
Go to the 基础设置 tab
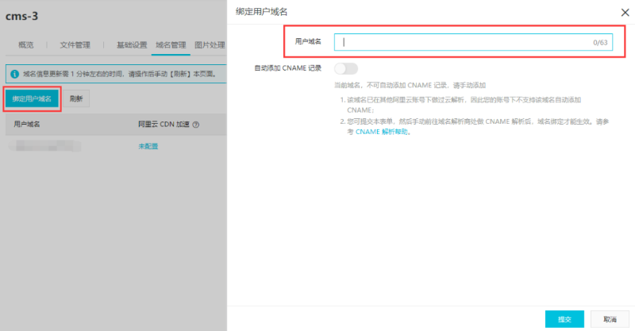coord(132,44)
